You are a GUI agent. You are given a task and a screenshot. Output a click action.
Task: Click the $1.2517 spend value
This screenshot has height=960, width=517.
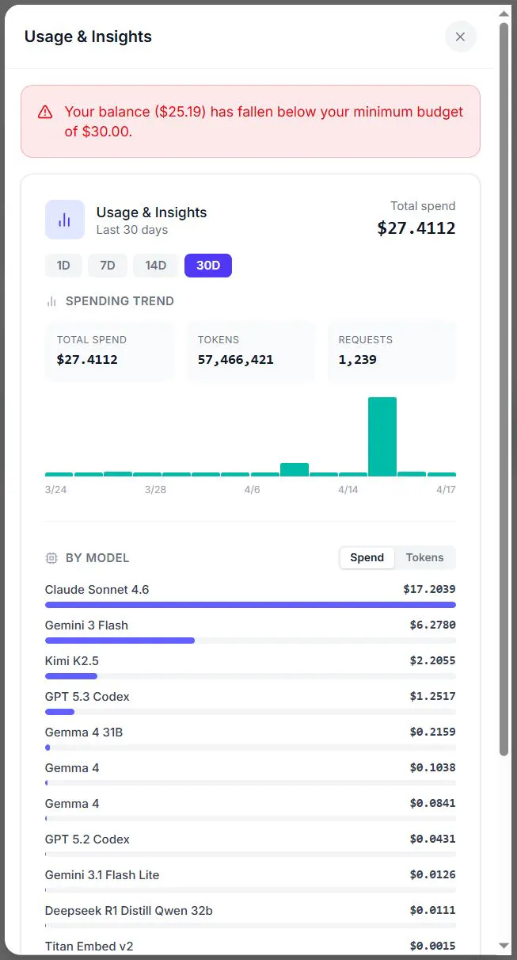pos(432,697)
